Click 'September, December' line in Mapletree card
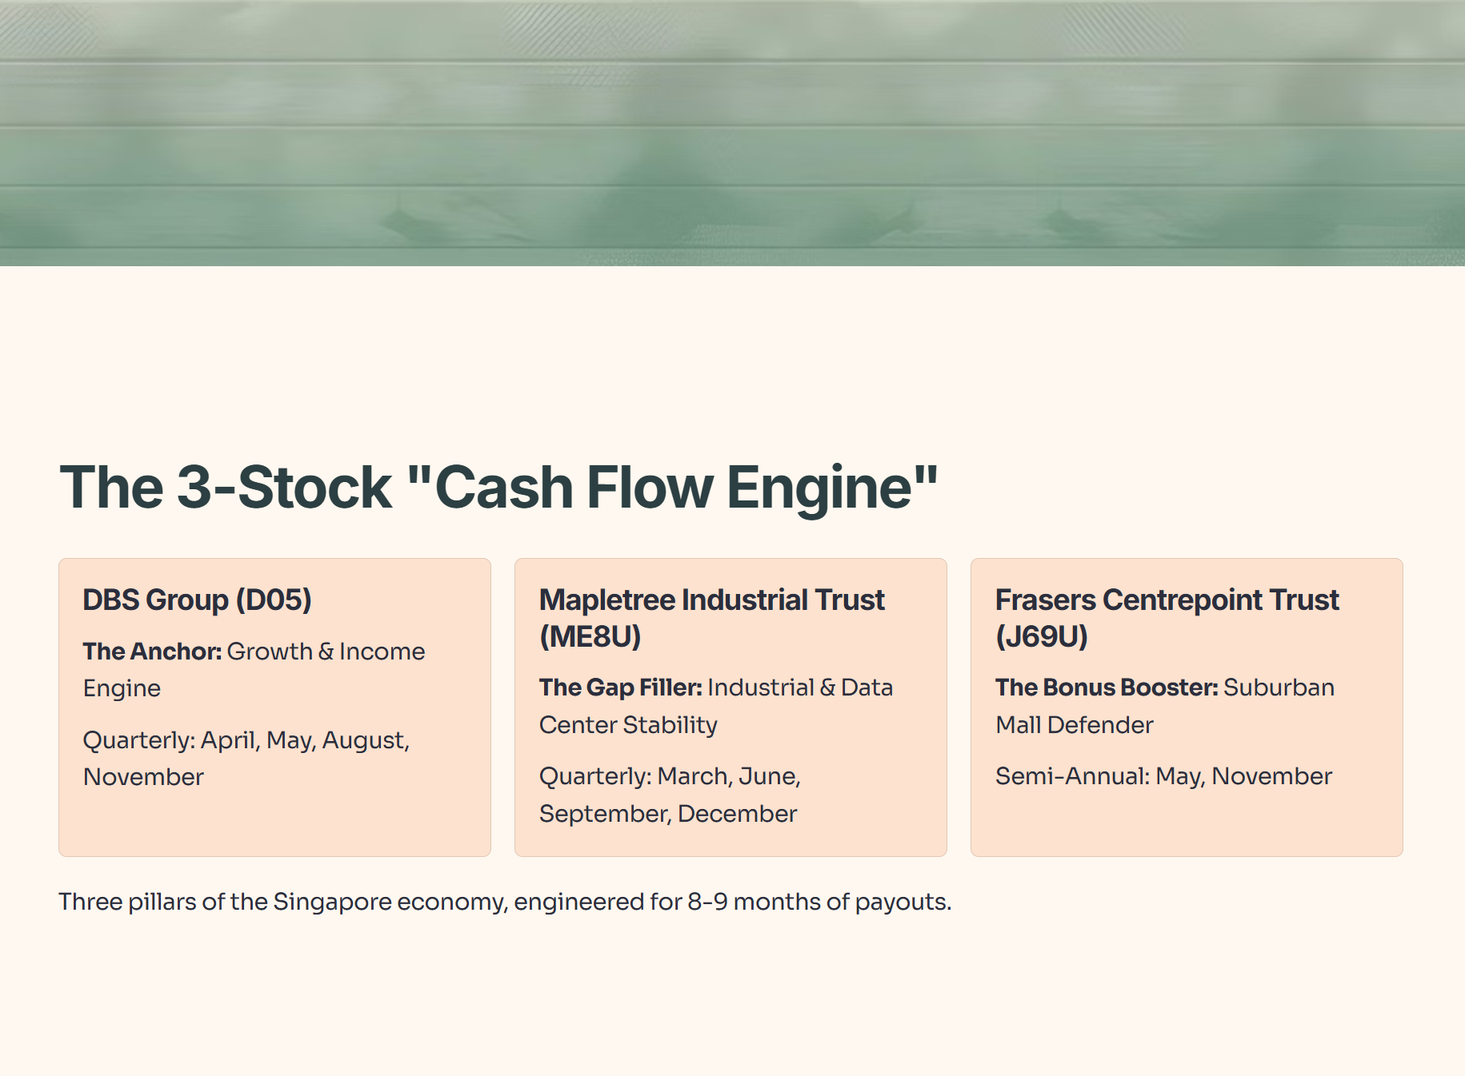This screenshot has height=1076, width=1465. pos(668,814)
